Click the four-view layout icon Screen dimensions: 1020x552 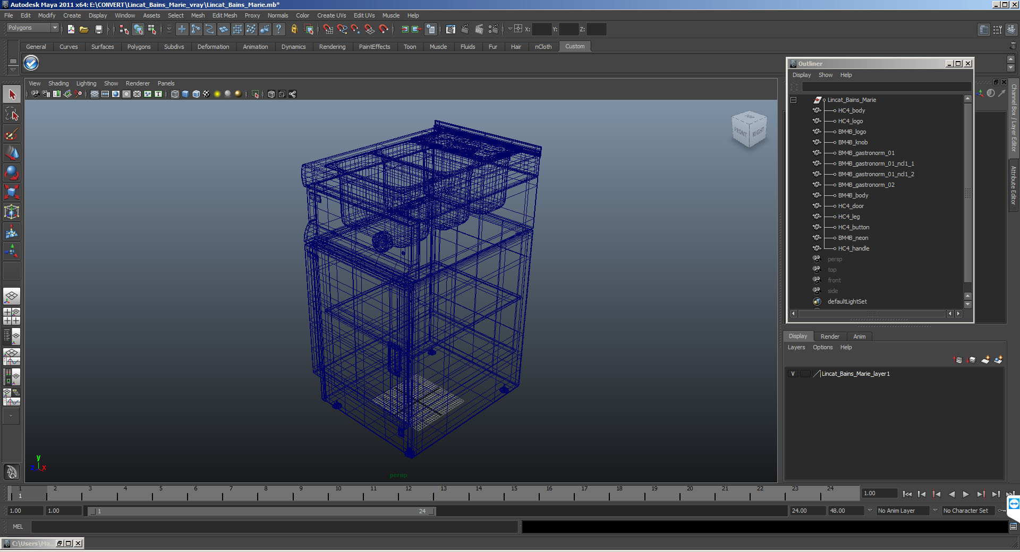point(12,316)
